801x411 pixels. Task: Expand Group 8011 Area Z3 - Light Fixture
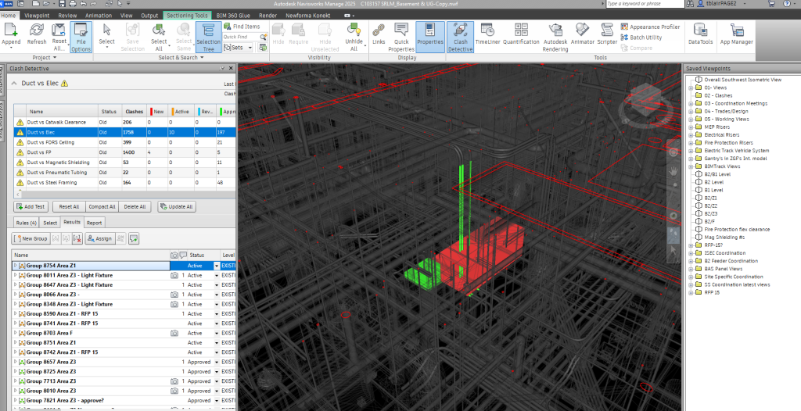(15, 276)
